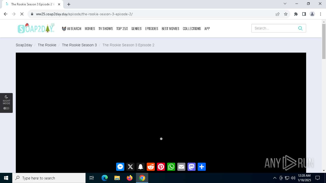Image resolution: width=326 pixels, height=183 pixels.
Task: Open the blue plus more-share options icon
Action: click(x=202, y=167)
